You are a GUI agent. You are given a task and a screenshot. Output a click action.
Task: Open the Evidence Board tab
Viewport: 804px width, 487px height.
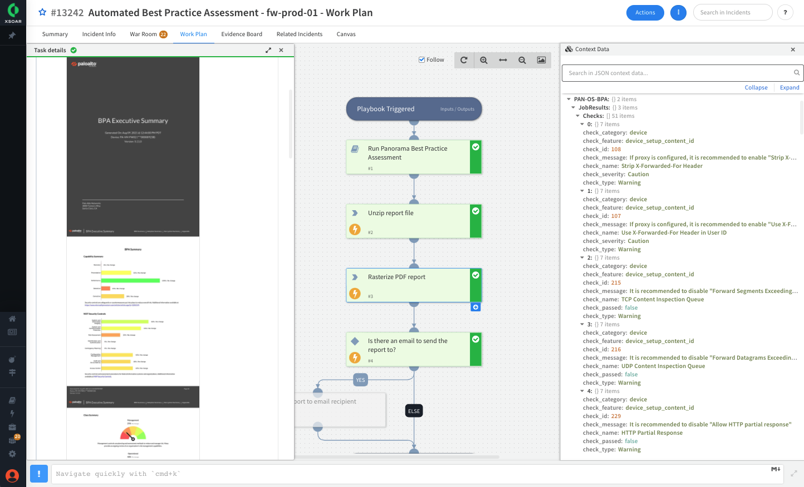(x=241, y=34)
